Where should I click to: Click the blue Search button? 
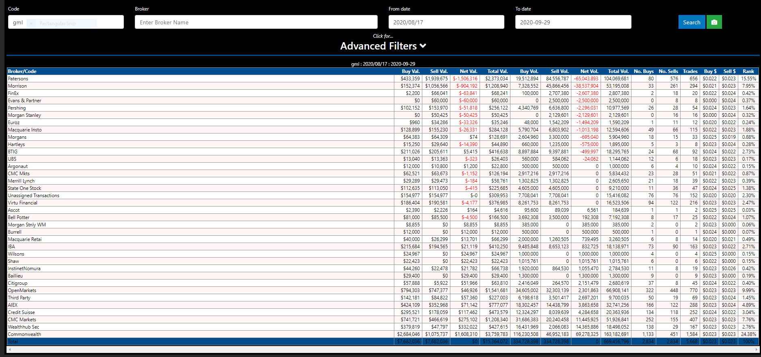pyautogui.click(x=692, y=22)
